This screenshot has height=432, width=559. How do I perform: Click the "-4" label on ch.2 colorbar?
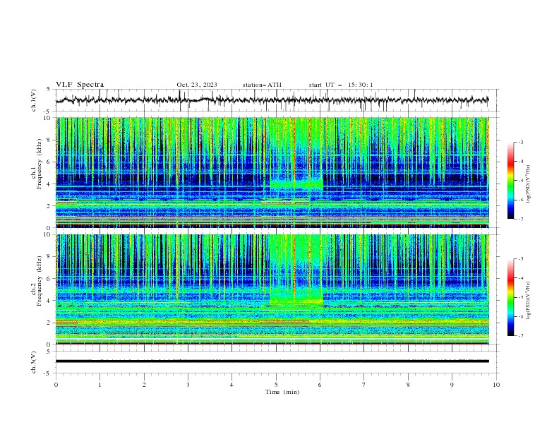pos(521,278)
